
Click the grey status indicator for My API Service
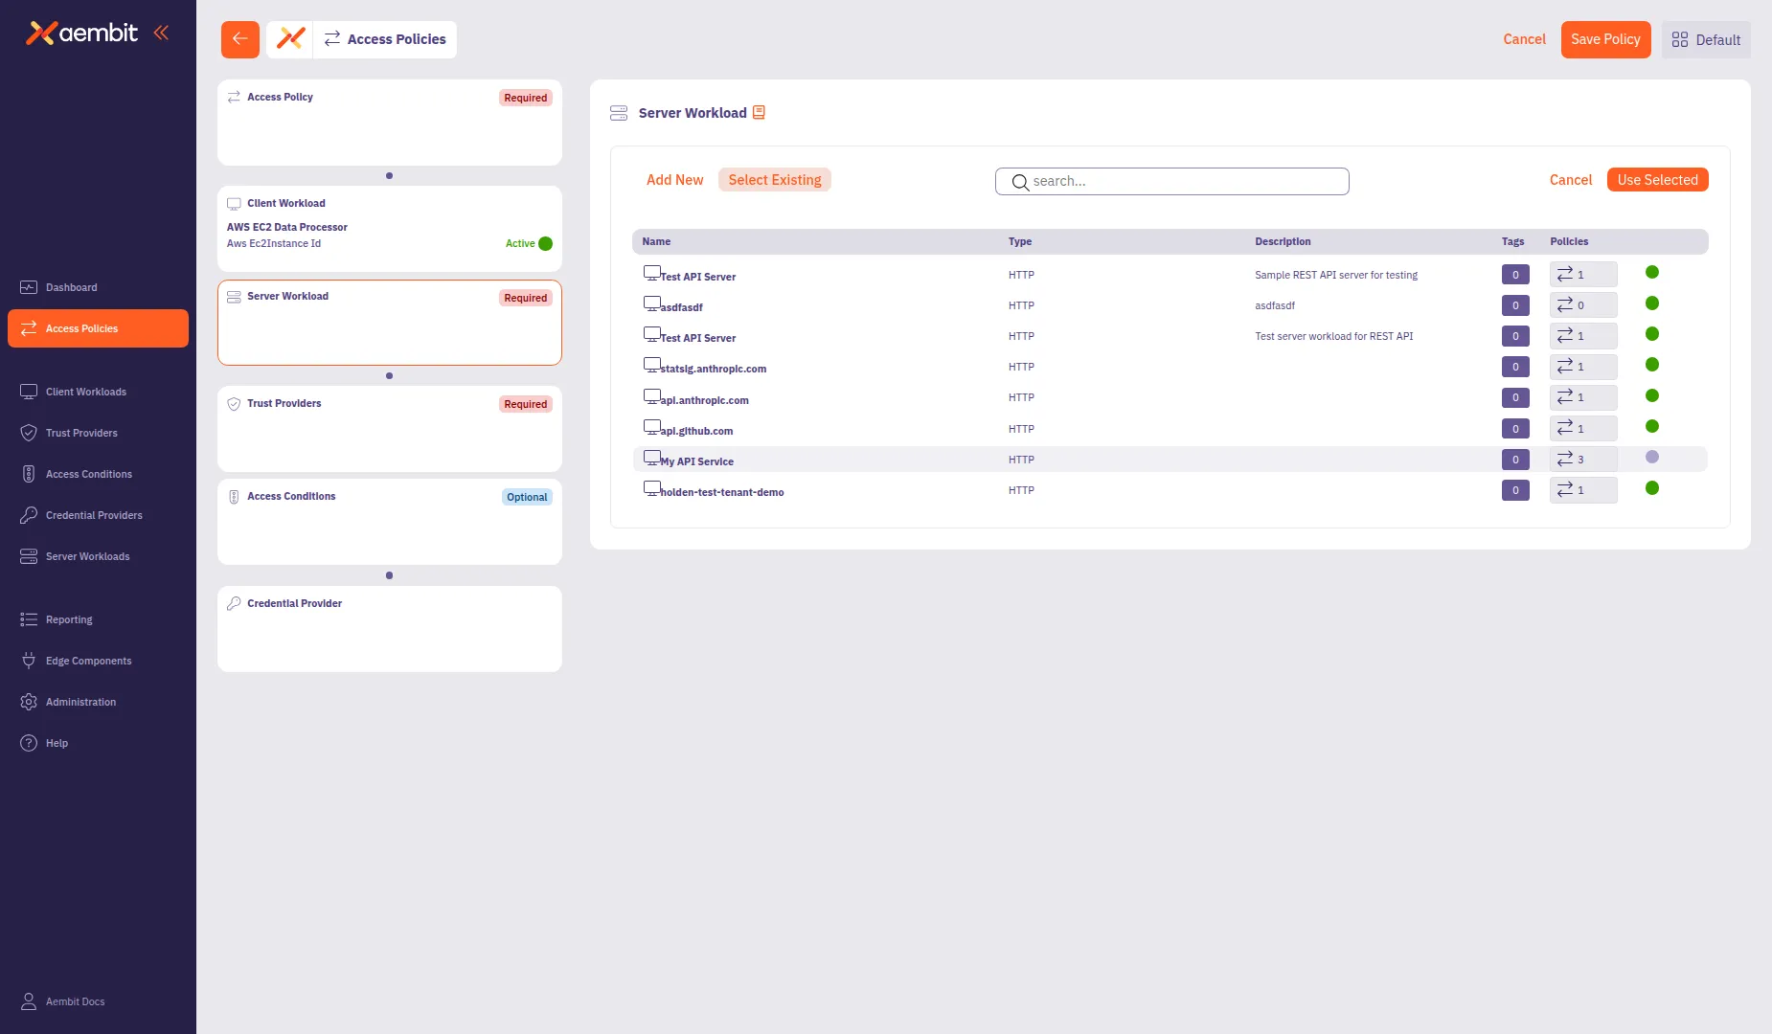[1650, 457]
